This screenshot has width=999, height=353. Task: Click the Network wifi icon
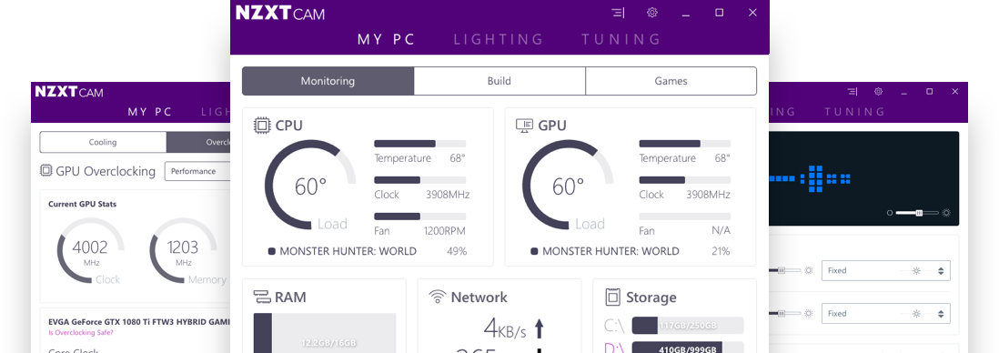[x=437, y=297]
